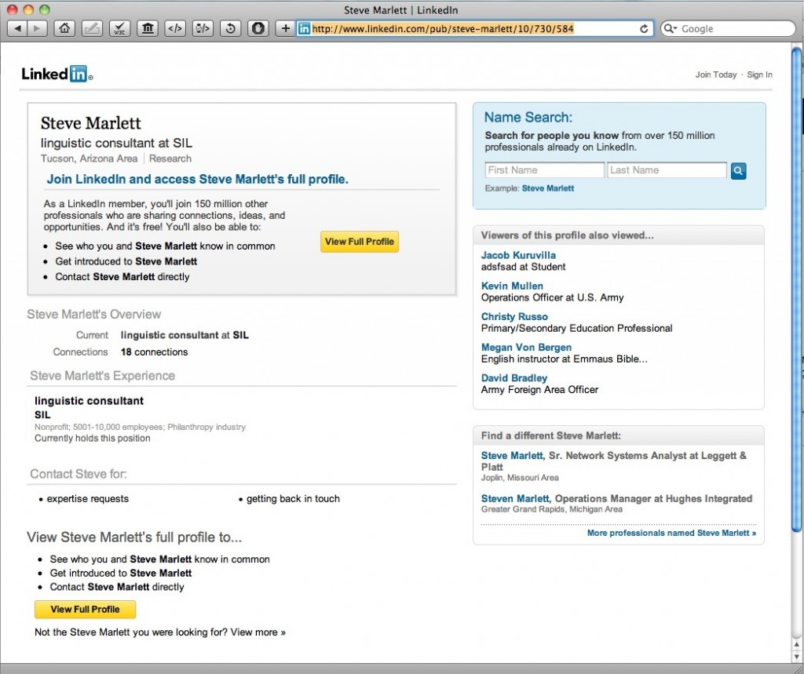
Task: Click 'Army Foreign Area Officer' text
Action: 539,390
